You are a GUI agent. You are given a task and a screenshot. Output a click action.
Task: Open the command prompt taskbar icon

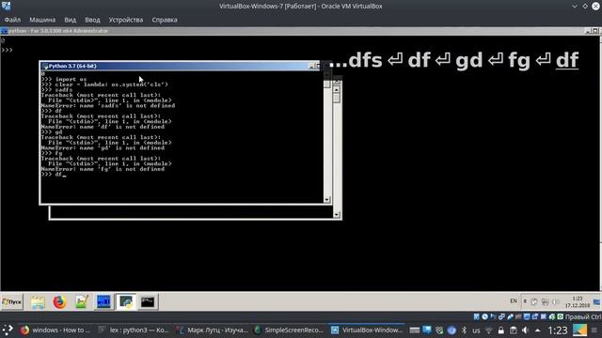(x=148, y=302)
